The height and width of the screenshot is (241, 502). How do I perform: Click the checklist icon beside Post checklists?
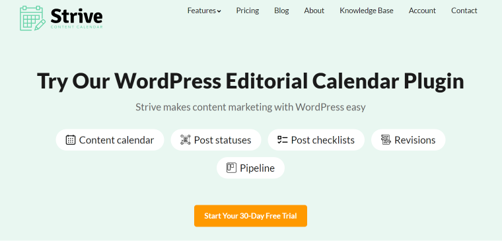click(283, 140)
